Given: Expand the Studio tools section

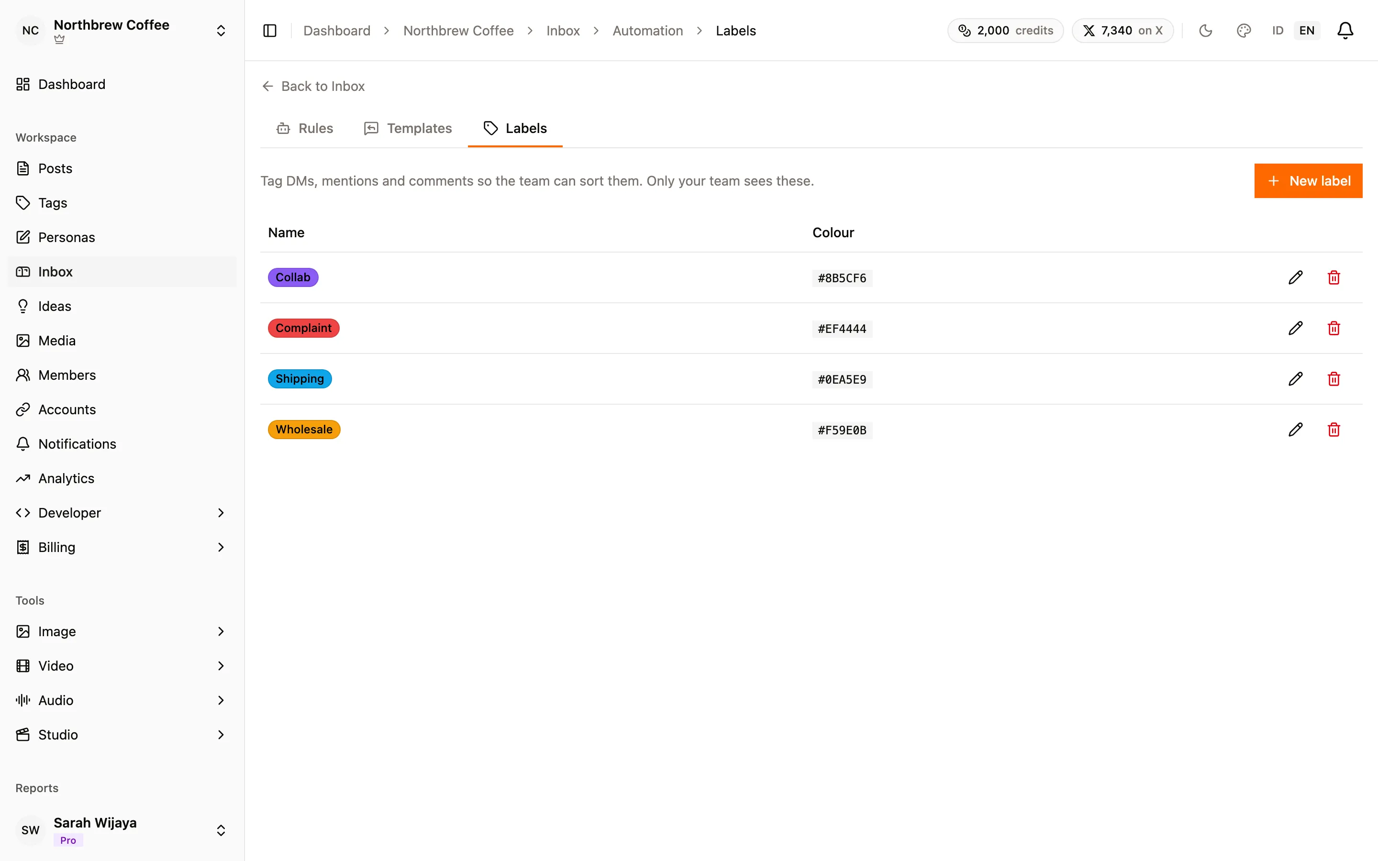Looking at the screenshot, I should point(122,735).
